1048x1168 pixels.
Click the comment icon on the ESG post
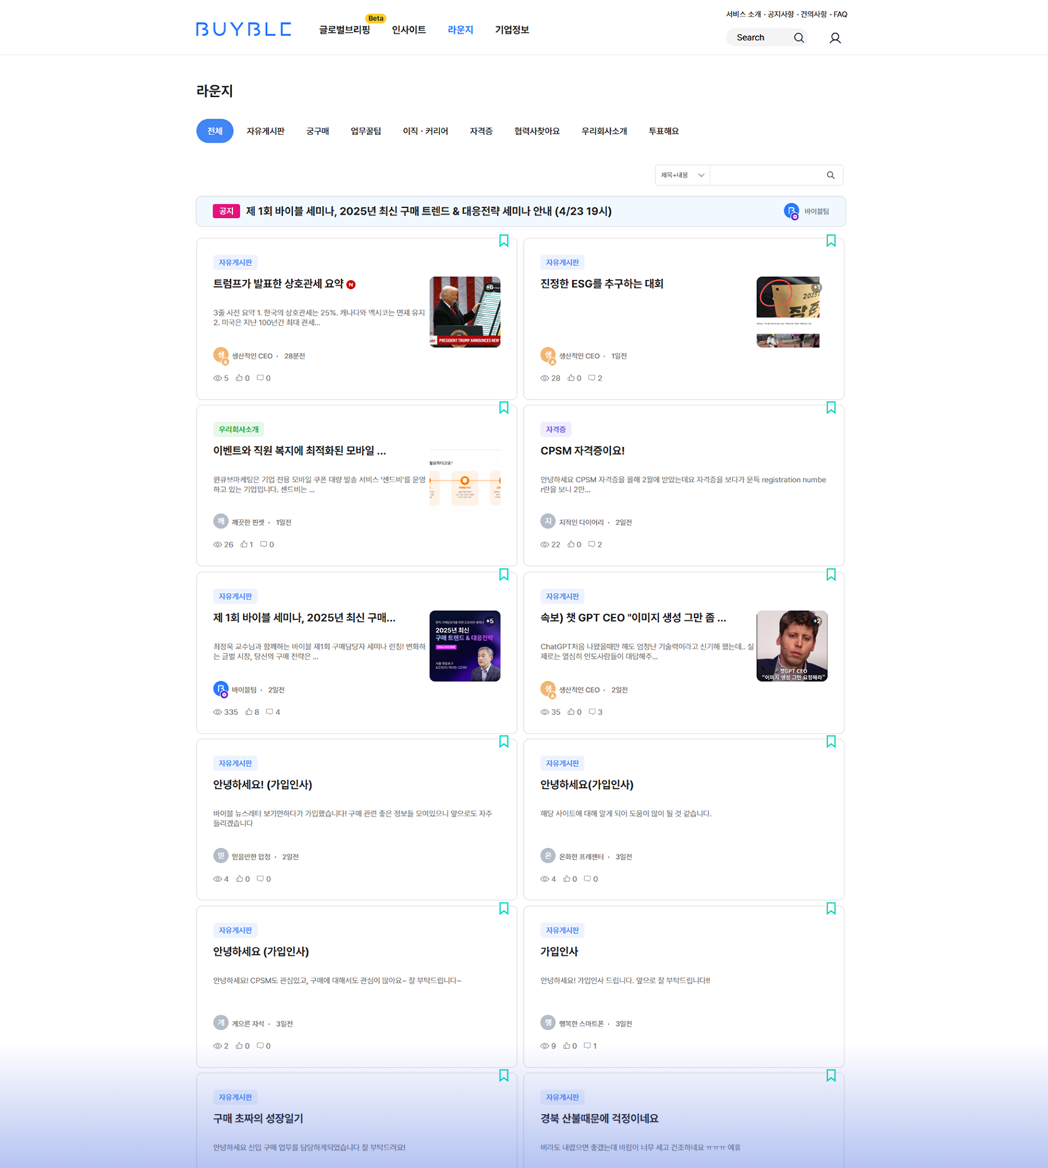tap(592, 378)
